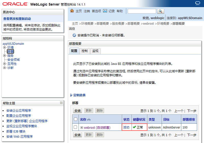This screenshot has height=143, width=204.
Task: Click the magnifier search button
Action: (161, 11)
